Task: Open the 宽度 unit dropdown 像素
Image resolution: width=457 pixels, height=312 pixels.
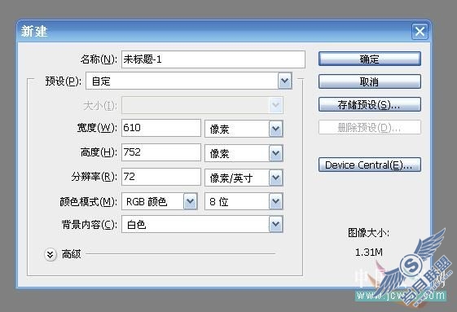Action: pyautogui.click(x=244, y=129)
